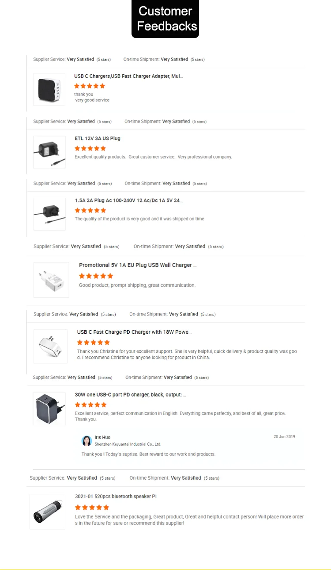This screenshot has width=331, height=570.
Task: Click Shenzhen Keyuantai Industrial Co., Ltd. company name
Action: pyautogui.click(x=128, y=444)
